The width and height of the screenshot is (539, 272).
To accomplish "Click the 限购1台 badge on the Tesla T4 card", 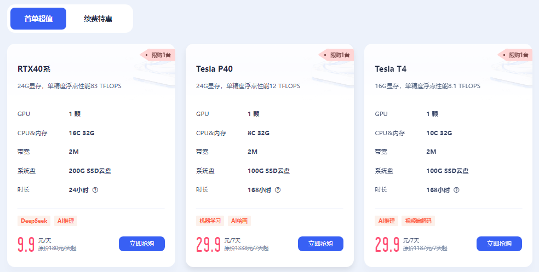I will [515, 55].
